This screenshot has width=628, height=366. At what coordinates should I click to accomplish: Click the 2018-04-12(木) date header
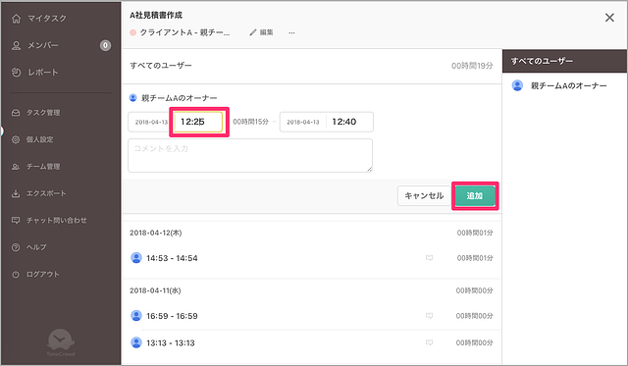click(156, 233)
